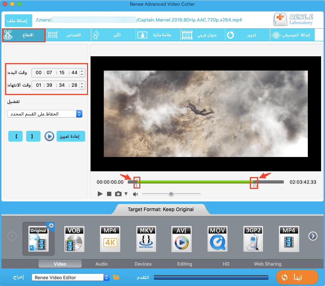325x286 pixels.
Task: Select the MP4 4K format icon
Action: click(x=110, y=239)
